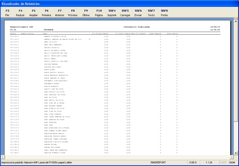
Task: Click the Numero Cartao column header
Action: click(27, 34)
